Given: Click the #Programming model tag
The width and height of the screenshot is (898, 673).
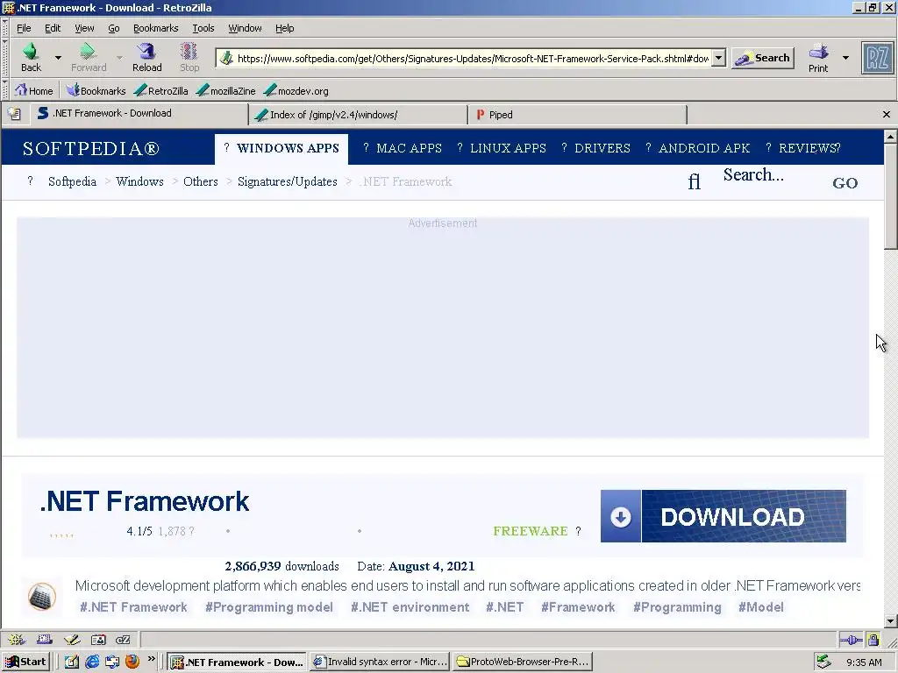Looking at the screenshot, I should [269, 607].
